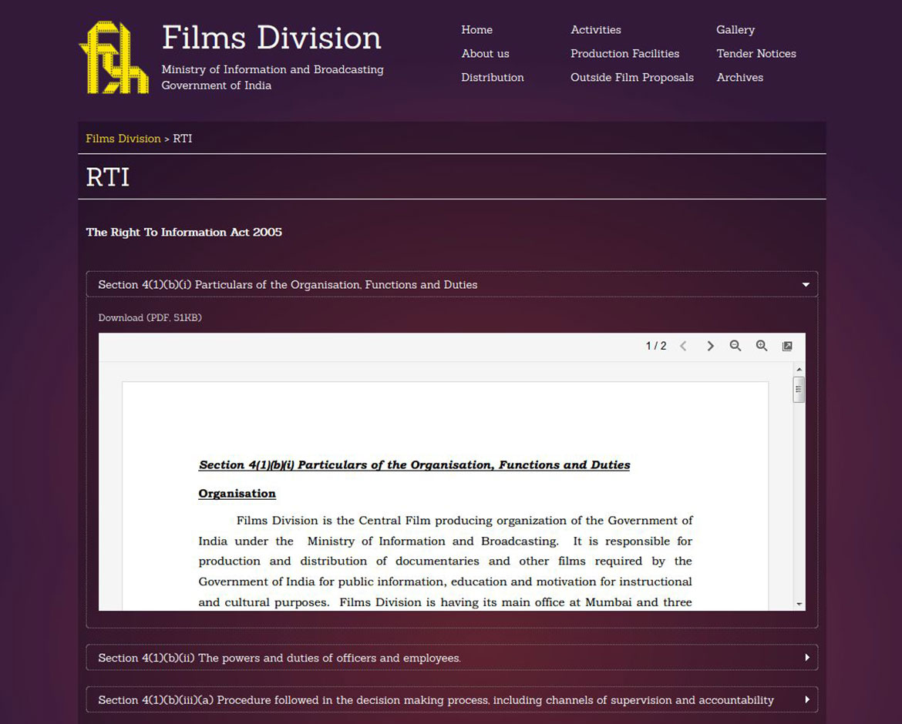Viewport: 902px width, 724px height.
Task: Open the Tender Notices page
Action: click(x=756, y=53)
